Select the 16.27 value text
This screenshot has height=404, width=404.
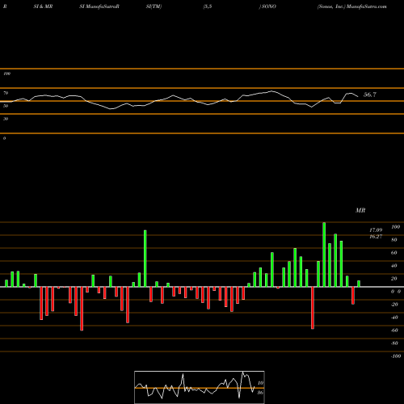(x=376, y=237)
